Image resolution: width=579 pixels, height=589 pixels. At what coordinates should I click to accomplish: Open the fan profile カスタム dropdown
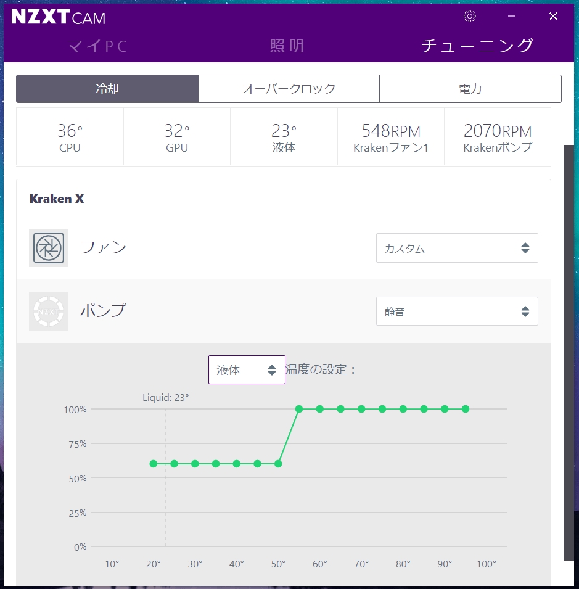pos(457,248)
